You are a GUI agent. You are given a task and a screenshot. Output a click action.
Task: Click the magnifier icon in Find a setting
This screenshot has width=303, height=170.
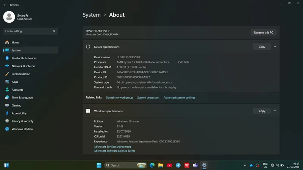pyautogui.click(x=54, y=31)
